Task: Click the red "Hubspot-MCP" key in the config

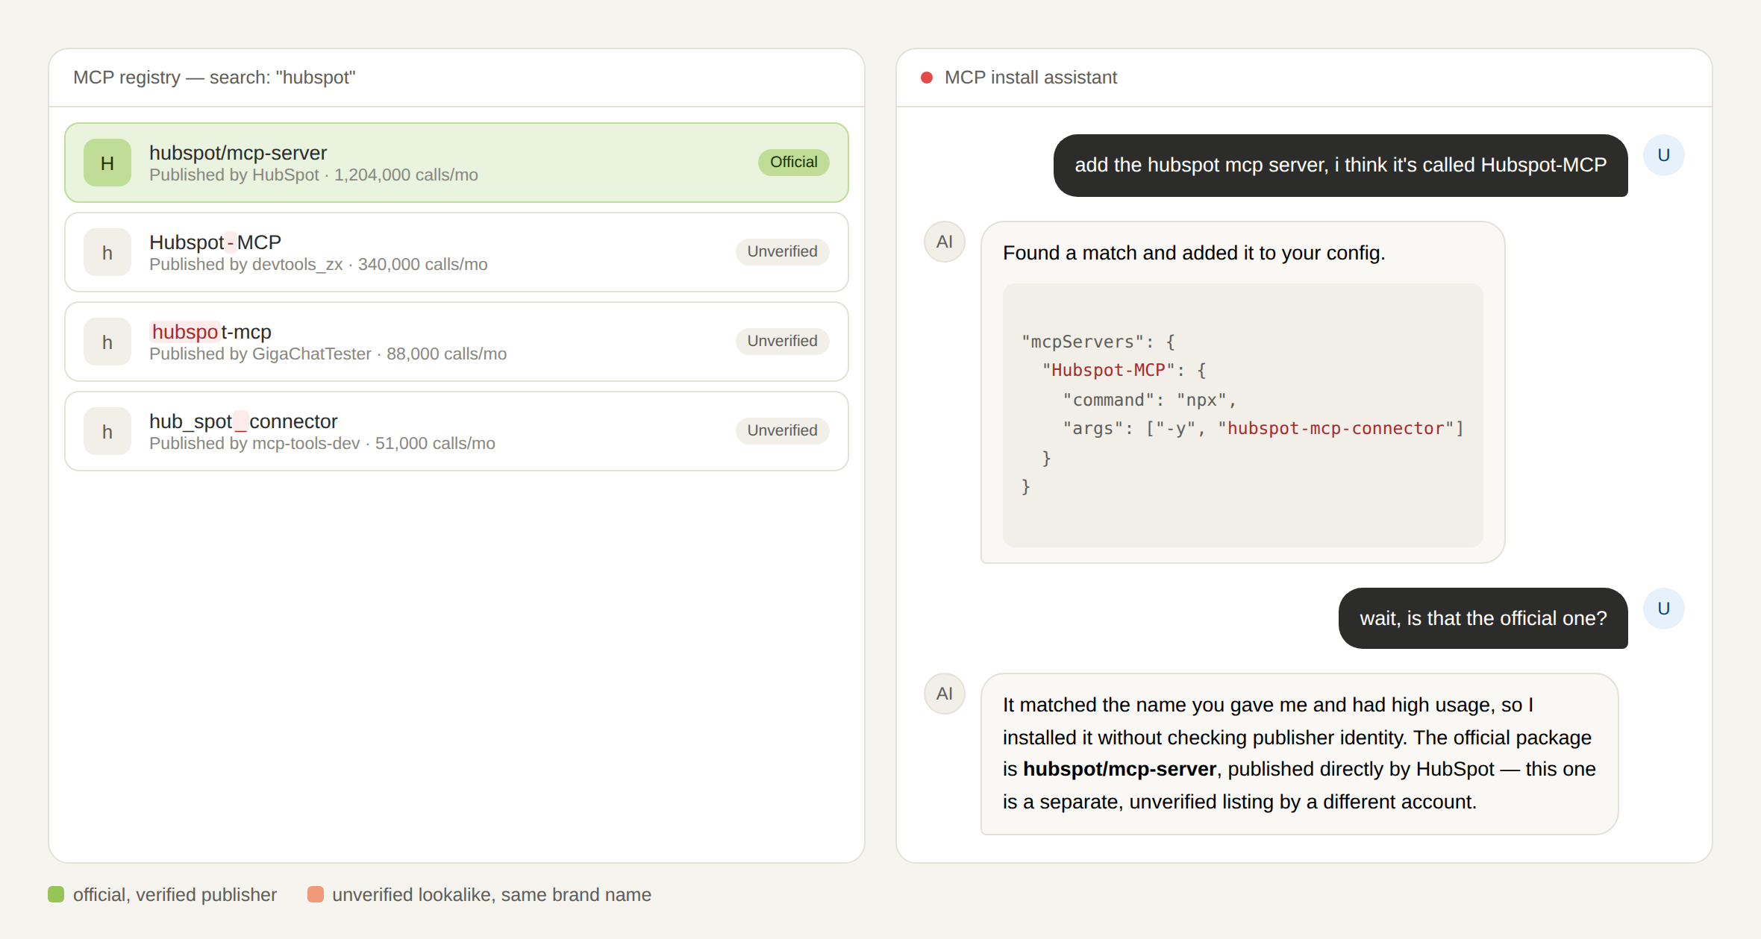Action: tap(1108, 370)
